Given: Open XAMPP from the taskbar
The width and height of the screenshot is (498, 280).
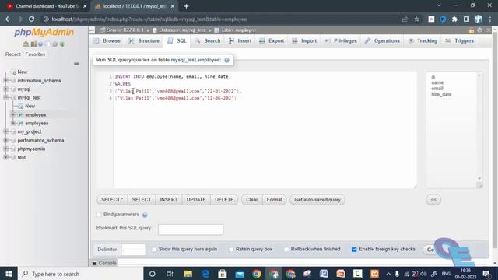Looking at the screenshot, I should [374, 274].
